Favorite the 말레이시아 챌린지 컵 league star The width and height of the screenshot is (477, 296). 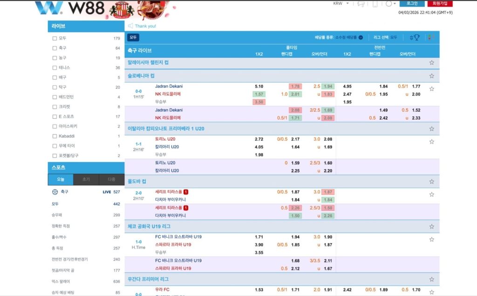[431, 63]
